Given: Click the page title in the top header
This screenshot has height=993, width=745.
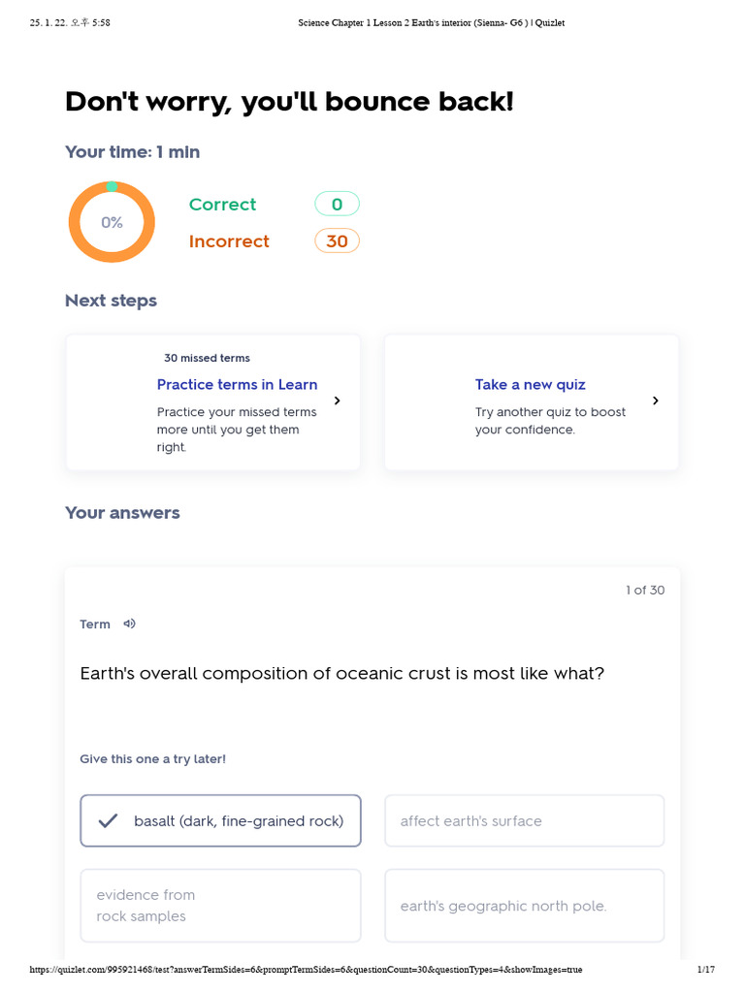Looking at the screenshot, I should 431,22.
